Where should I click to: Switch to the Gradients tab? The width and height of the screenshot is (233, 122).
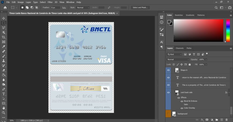click(190, 15)
